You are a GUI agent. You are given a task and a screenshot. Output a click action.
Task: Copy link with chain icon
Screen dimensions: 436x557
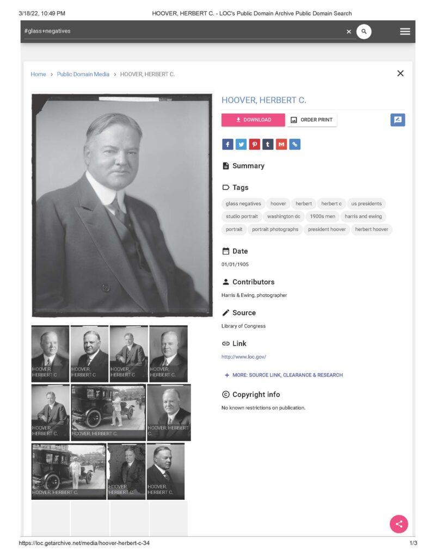295,144
